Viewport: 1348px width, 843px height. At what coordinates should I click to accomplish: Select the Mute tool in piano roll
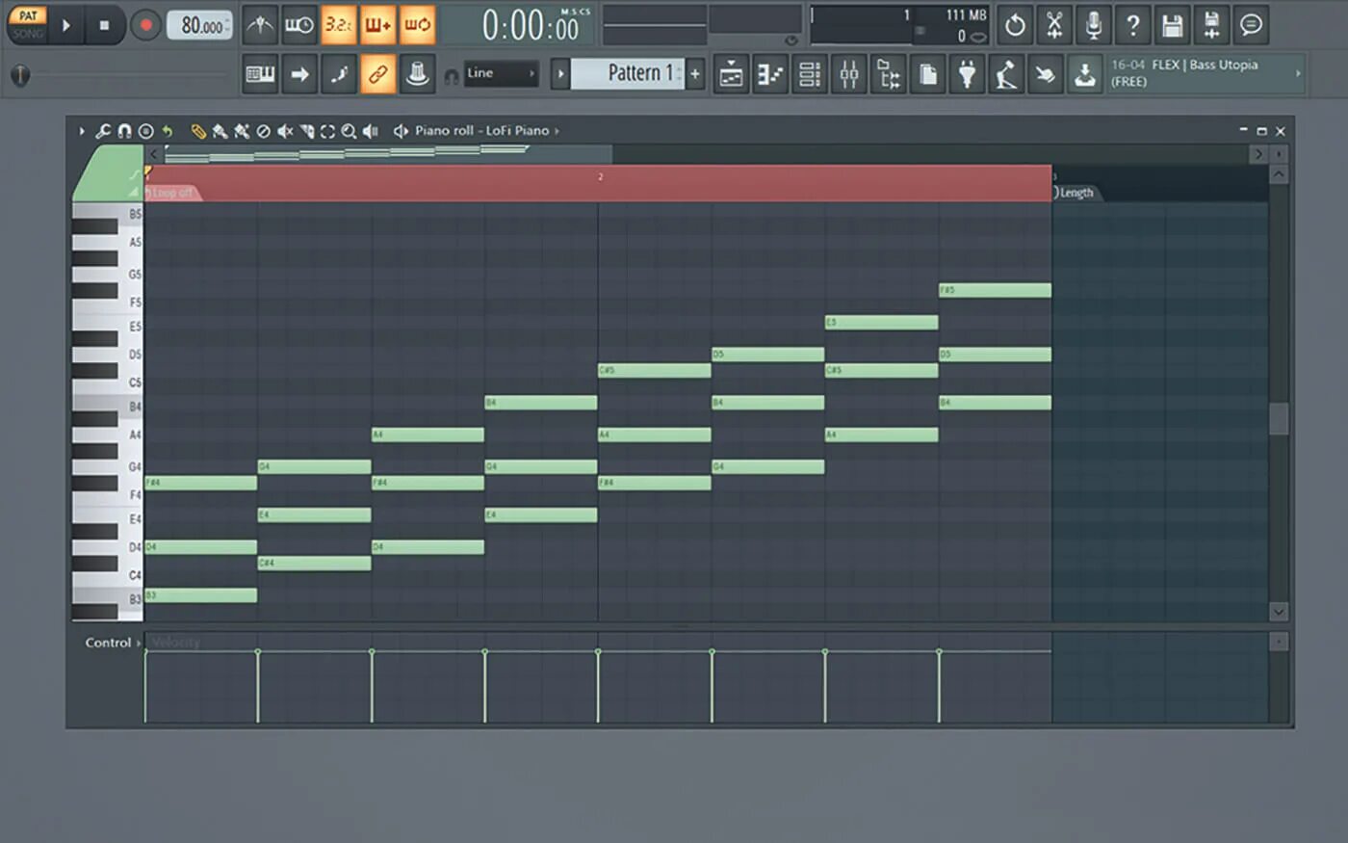(285, 131)
